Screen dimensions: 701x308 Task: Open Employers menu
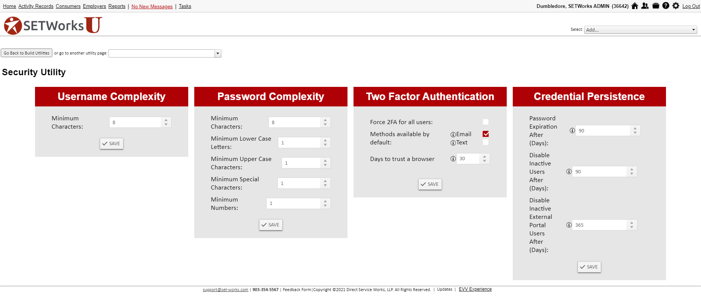[x=94, y=6]
